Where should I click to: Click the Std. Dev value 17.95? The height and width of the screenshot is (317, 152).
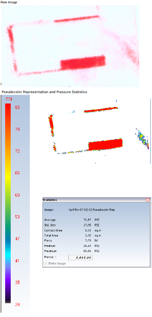click(x=87, y=225)
